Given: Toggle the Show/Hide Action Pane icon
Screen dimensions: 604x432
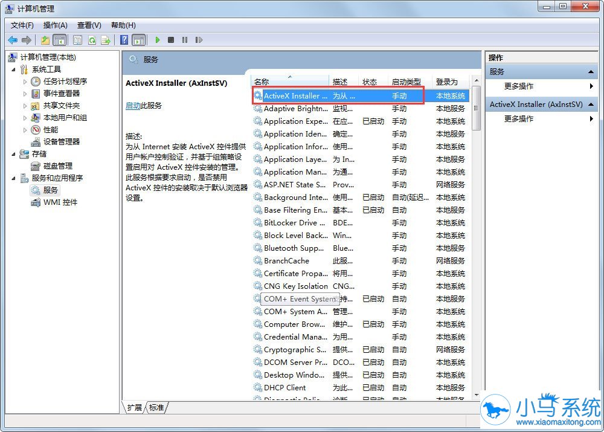Looking at the screenshot, I should point(139,40).
